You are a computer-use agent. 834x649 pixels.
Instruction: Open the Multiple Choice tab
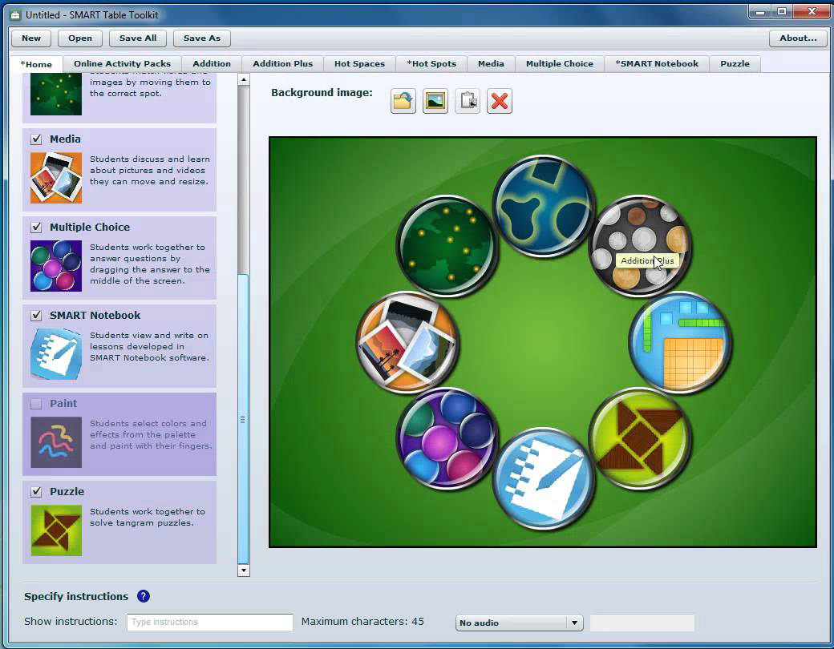[x=560, y=64]
